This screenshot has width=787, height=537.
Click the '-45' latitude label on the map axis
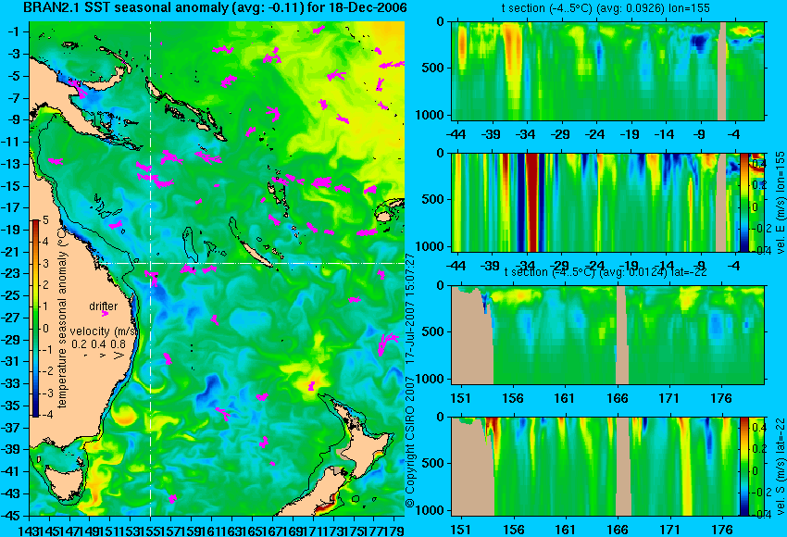(x=11, y=516)
